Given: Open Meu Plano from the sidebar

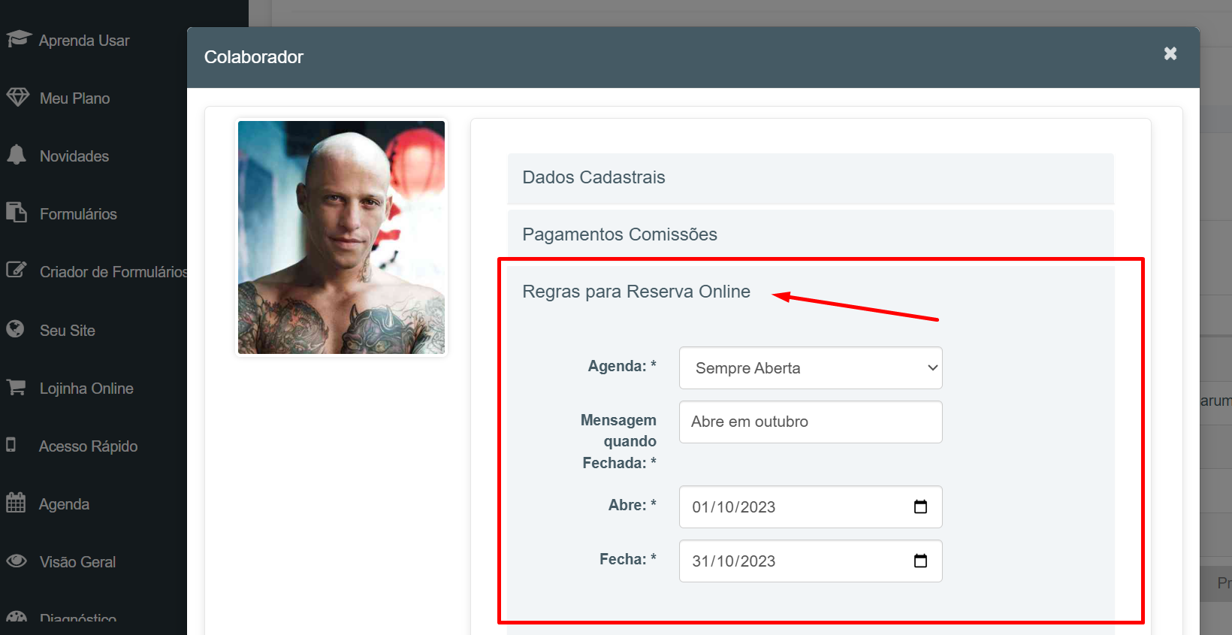Looking at the screenshot, I should pos(74,98).
